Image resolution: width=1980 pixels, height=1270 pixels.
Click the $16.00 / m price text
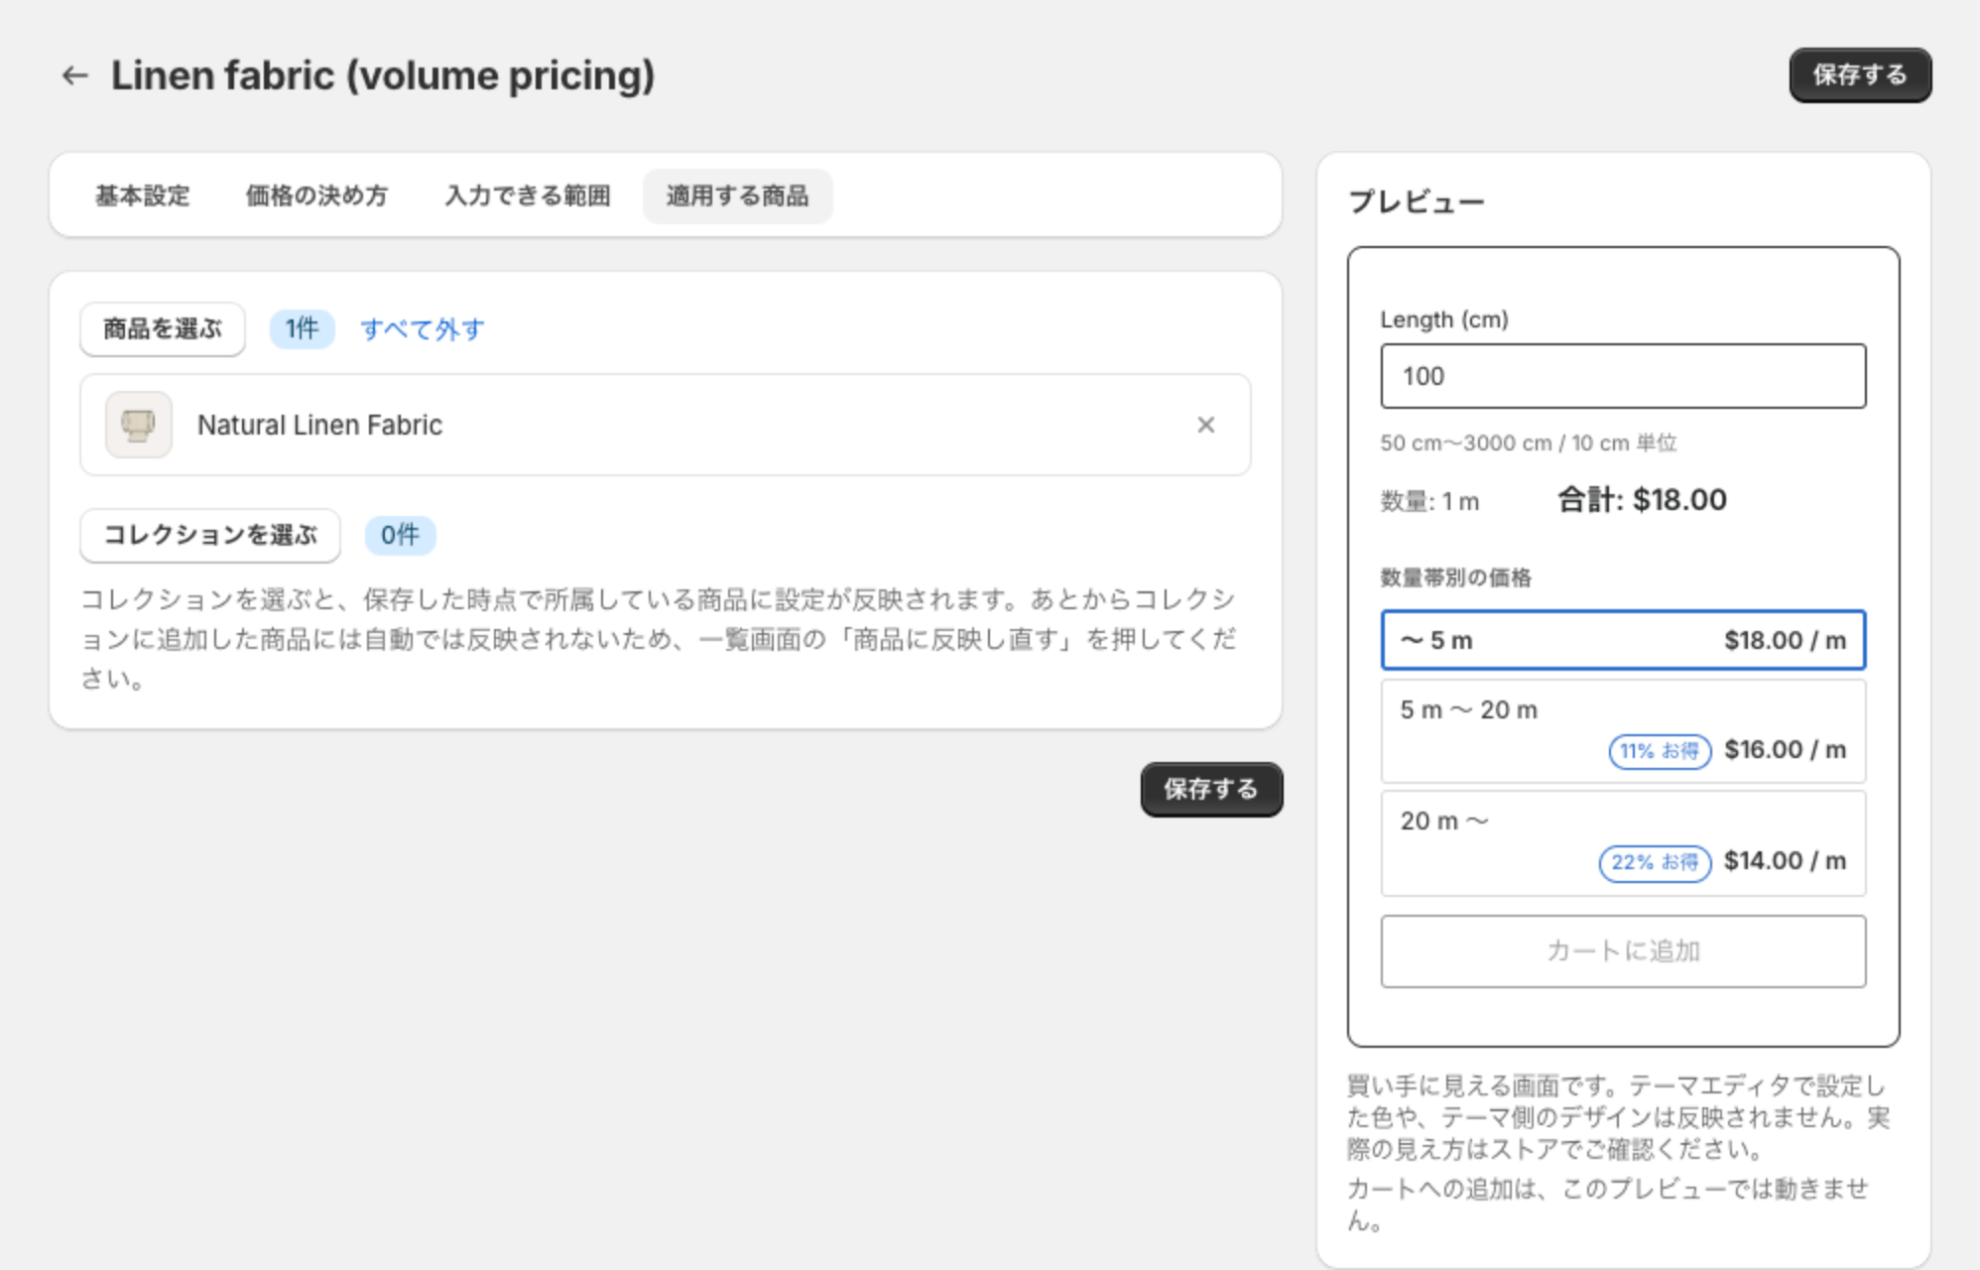[1785, 750]
